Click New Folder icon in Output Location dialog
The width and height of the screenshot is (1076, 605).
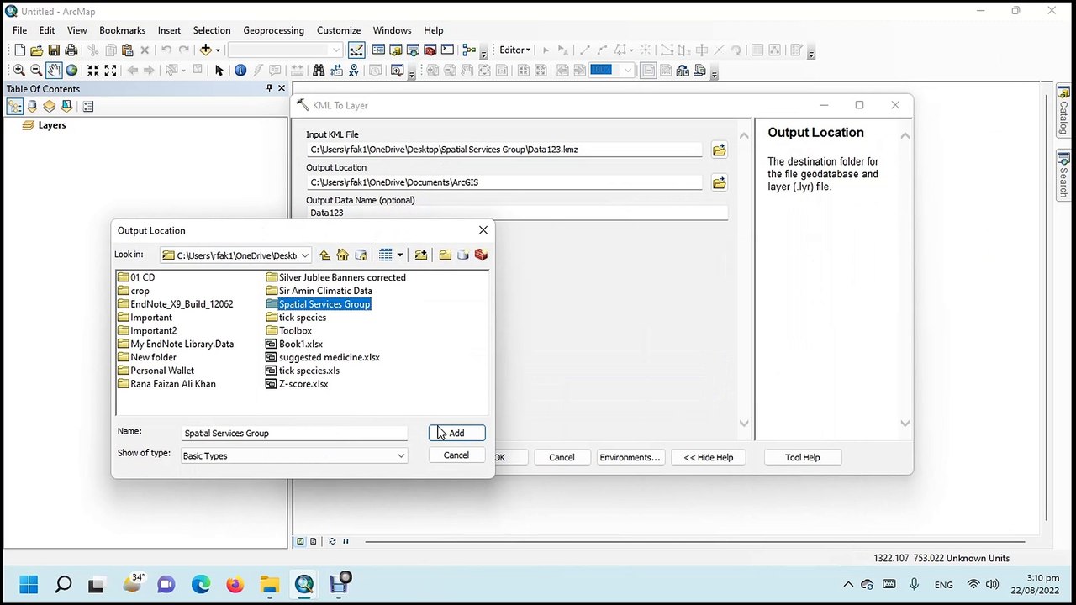445,255
